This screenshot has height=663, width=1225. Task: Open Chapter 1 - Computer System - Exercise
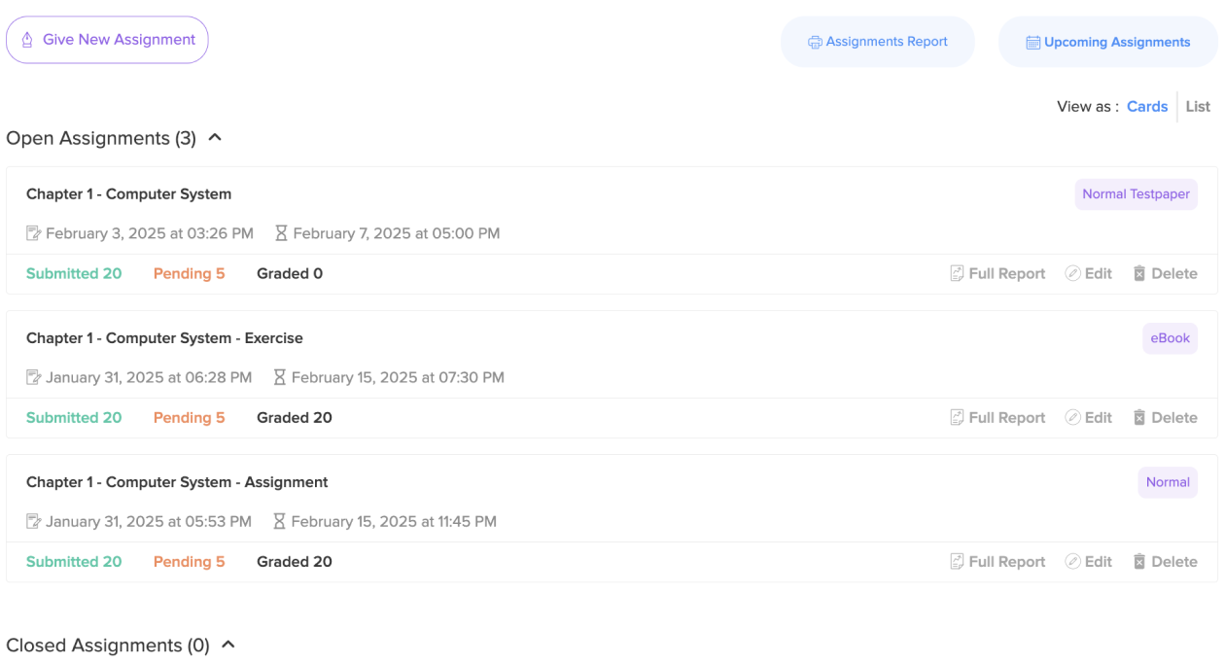[x=164, y=338]
